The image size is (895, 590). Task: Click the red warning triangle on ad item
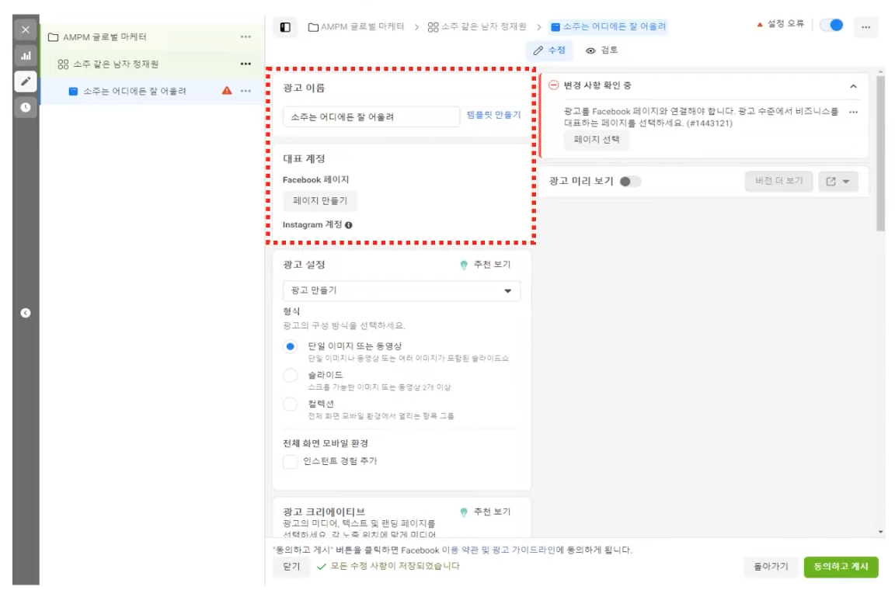pos(227,91)
